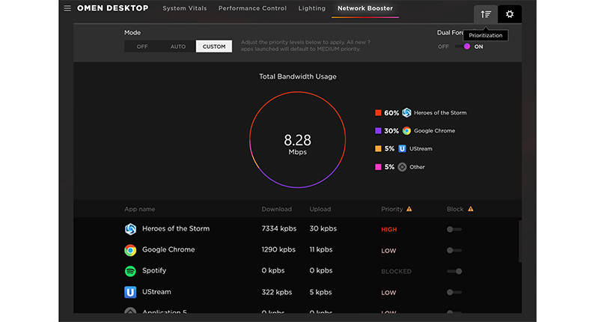The image size is (595, 322).
Task: Switch to the Performance Control tab
Action: pyautogui.click(x=252, y=8)
